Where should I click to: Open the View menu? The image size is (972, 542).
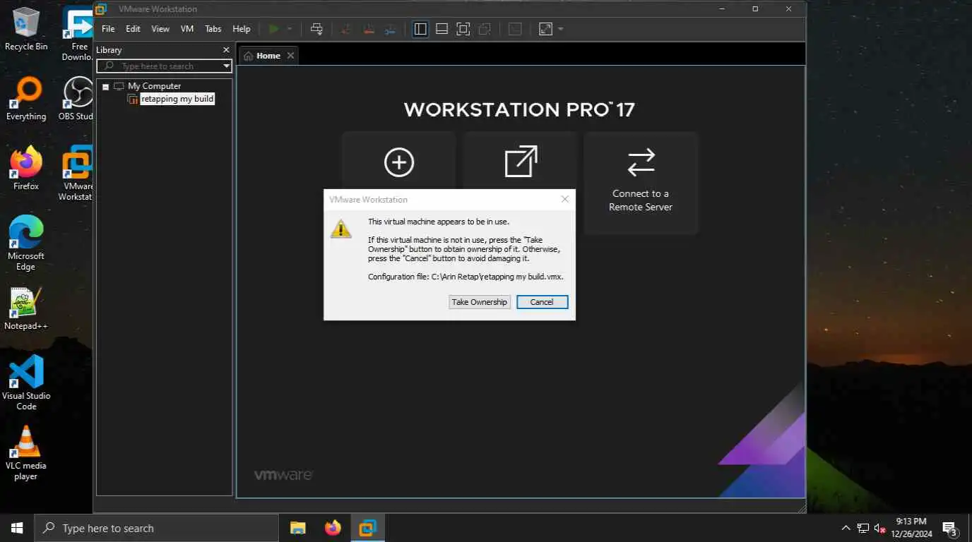[x=160, y=29]
